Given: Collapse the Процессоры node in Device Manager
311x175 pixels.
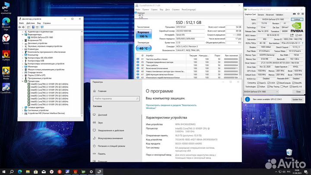Looking at the screenshot, I should click(22, 81).
